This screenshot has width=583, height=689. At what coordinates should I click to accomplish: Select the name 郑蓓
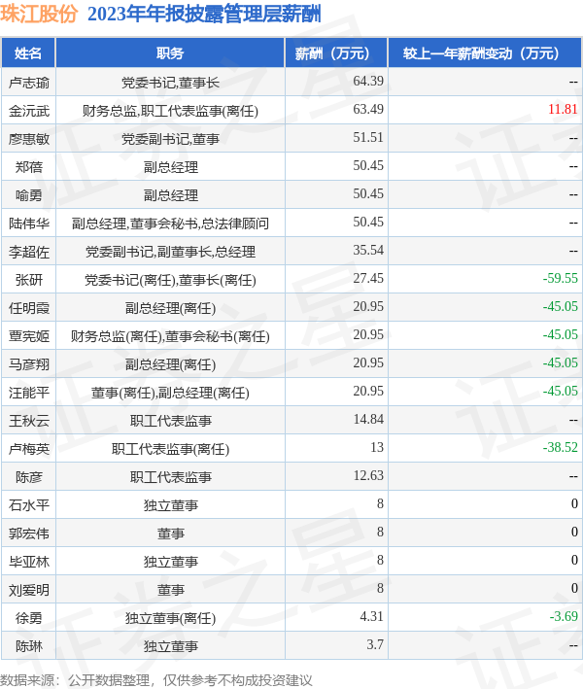29,167
